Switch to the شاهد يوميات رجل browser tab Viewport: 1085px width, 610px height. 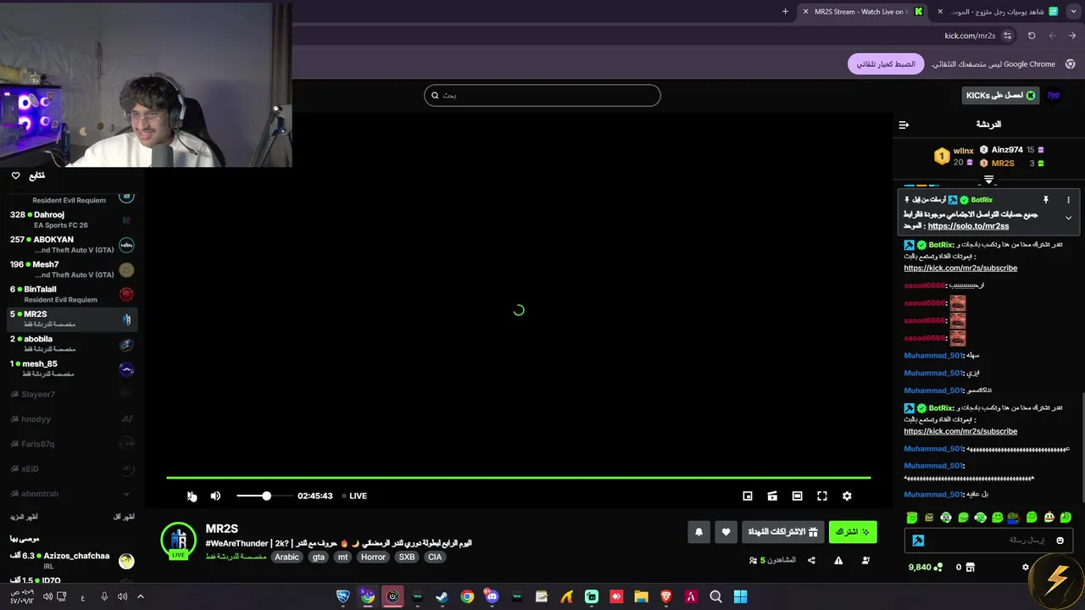(999, 12)
